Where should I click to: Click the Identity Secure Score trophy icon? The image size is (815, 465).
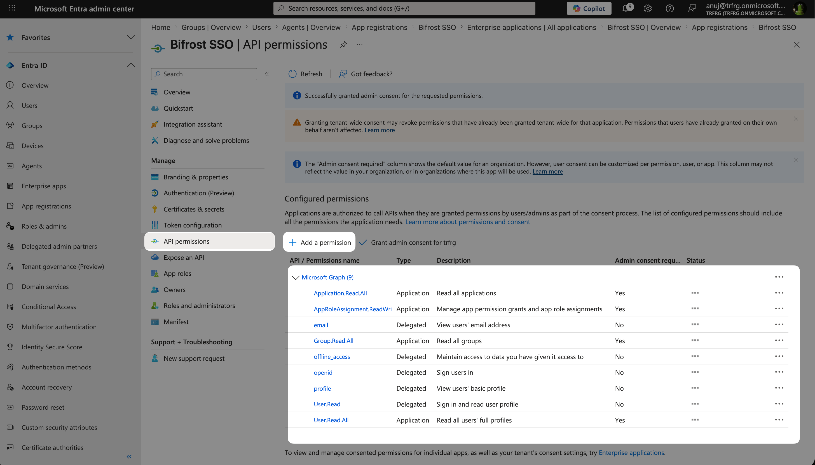click(x=10, y=347)
